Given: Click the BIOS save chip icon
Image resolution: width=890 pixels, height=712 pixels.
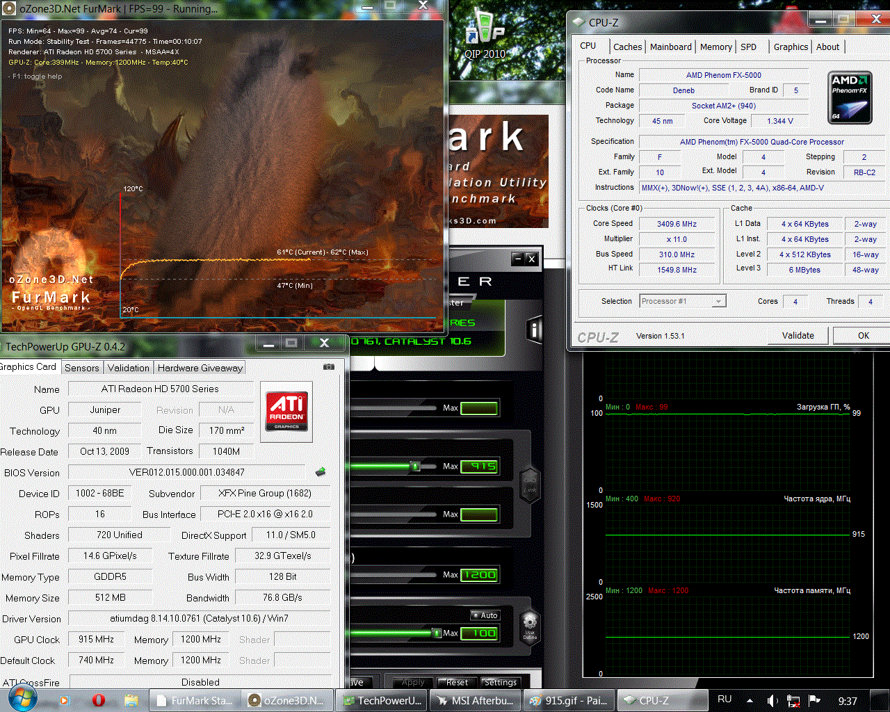Looking at the screenshot, I should (x=321, y=471).
